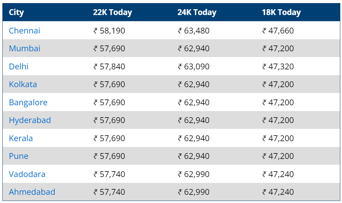Open the Ahmedabad city link
Viewport: 342px width, 203px height.
pyautogui.click(x=32, y=192)
